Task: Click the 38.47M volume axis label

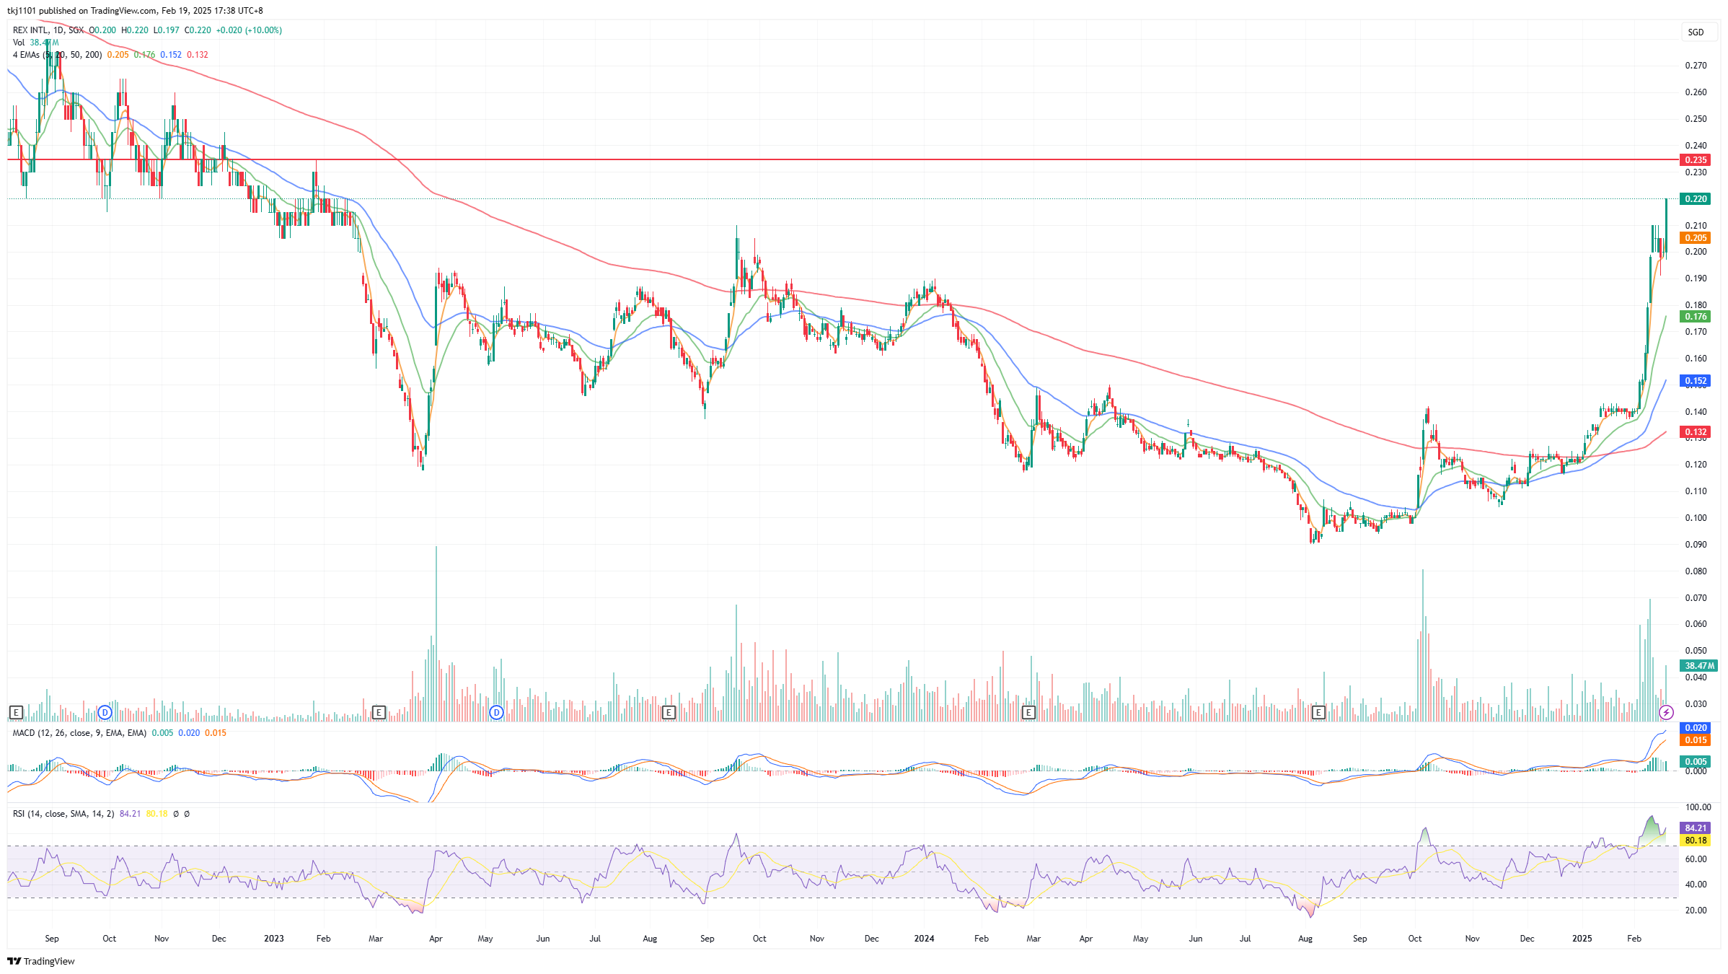Action: [x=1699, y=666]
